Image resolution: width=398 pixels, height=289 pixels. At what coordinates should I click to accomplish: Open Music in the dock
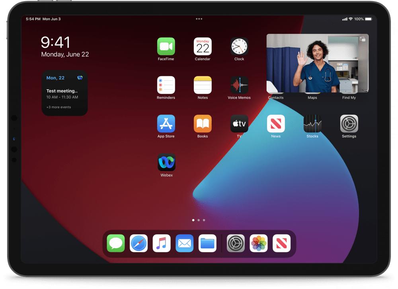162,243
